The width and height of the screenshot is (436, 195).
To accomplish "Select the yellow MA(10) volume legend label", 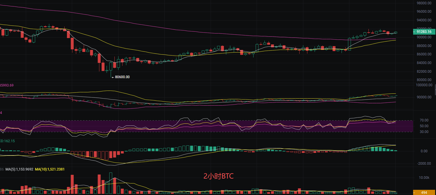I will tap(50, 169).
